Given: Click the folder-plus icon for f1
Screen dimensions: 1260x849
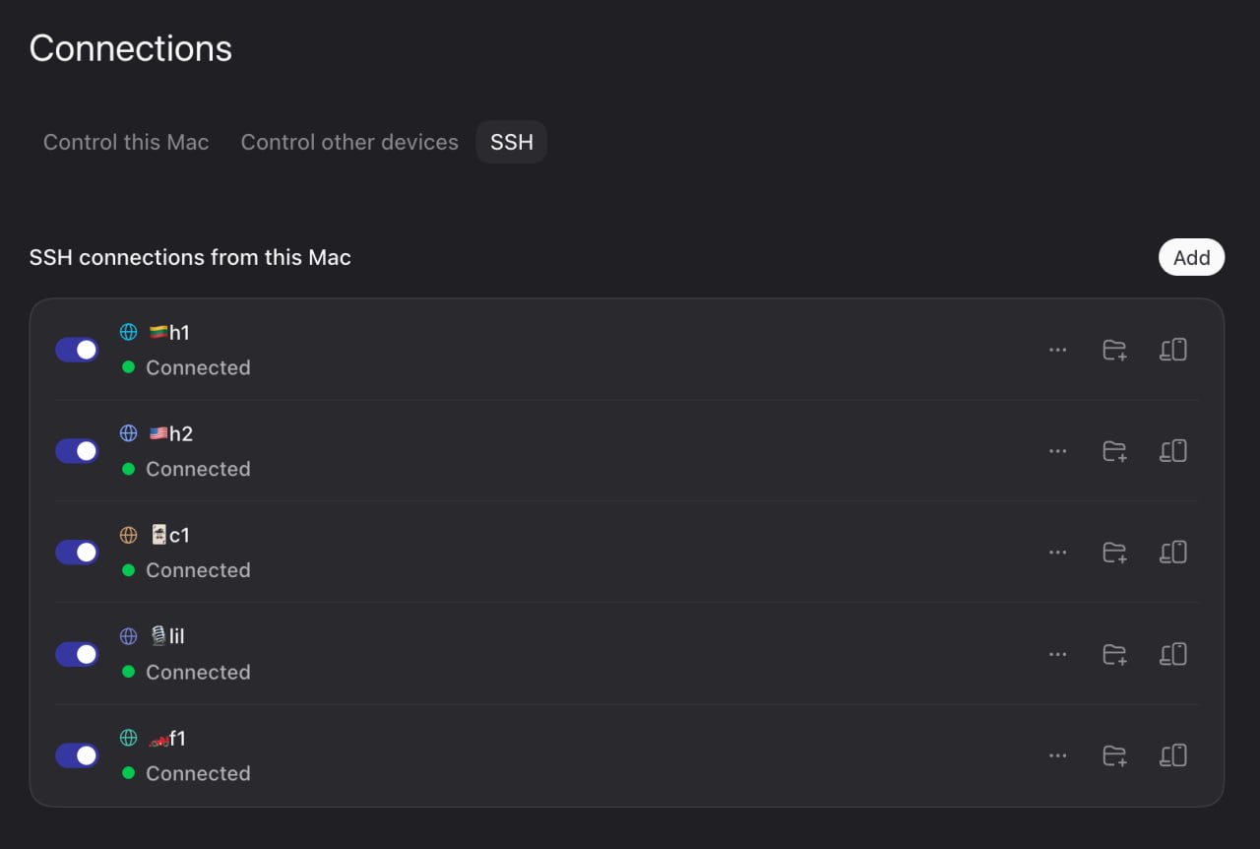Looking at the screenshot, I should click(1114, 755).
